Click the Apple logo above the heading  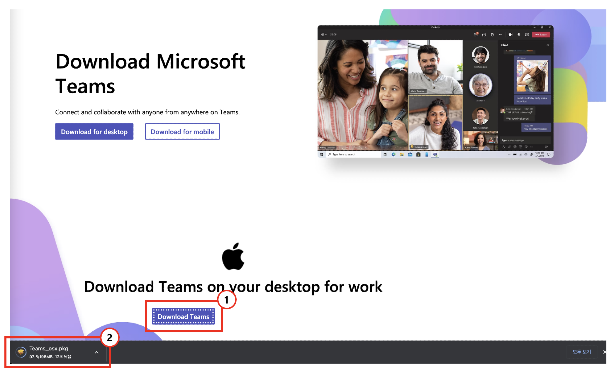point(233,256)
